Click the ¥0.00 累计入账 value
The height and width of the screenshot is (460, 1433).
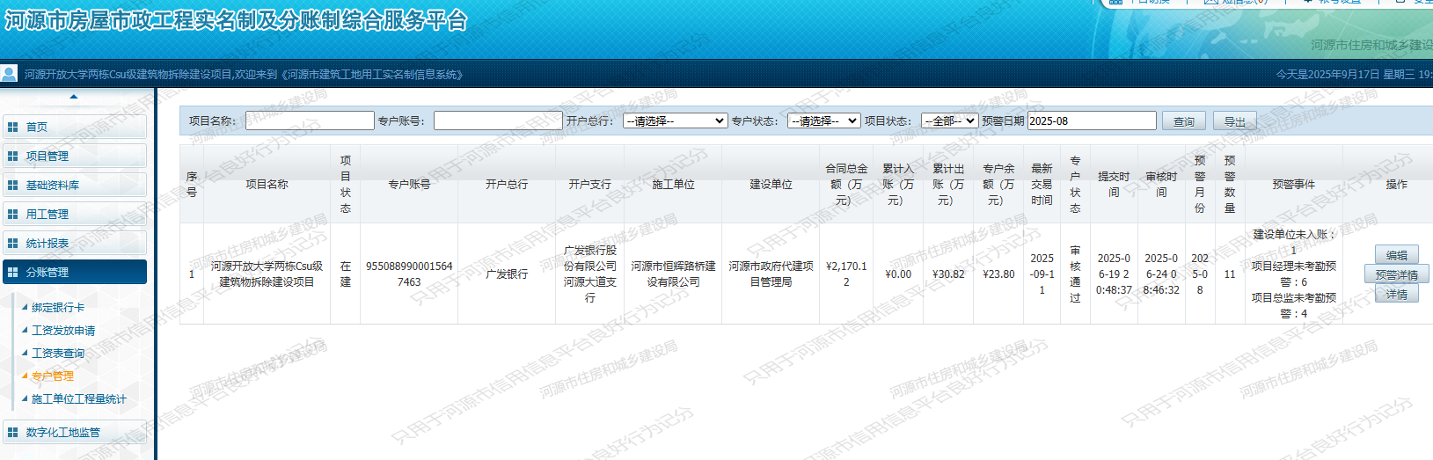898,274
